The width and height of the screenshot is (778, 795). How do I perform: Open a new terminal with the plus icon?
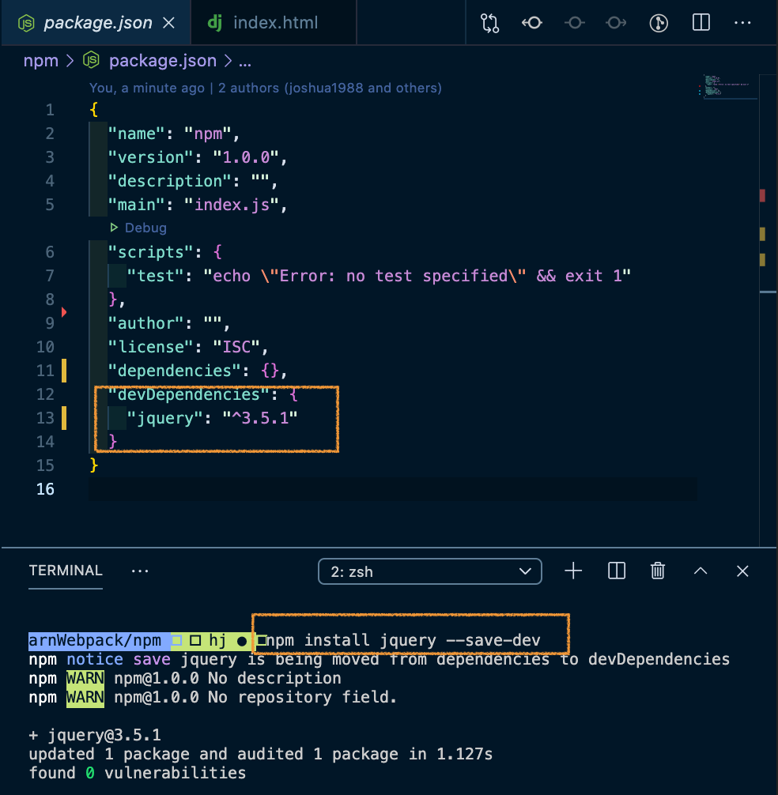click(x=573, y=571)
